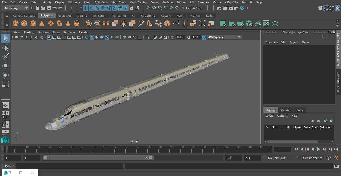Toggle layer visibility V box

pyautogui.click(x=267, y=127)
